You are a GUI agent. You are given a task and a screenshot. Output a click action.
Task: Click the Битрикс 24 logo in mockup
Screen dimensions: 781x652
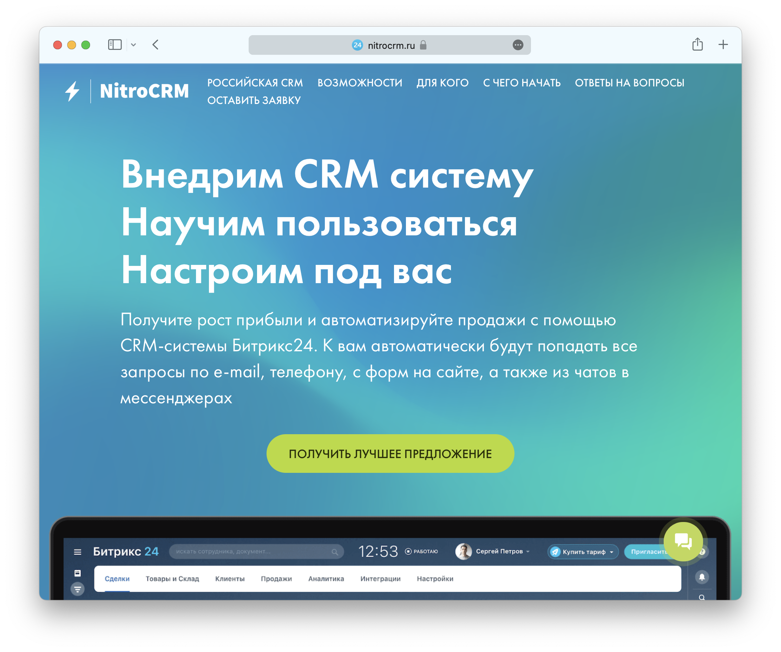pos(126,552)
